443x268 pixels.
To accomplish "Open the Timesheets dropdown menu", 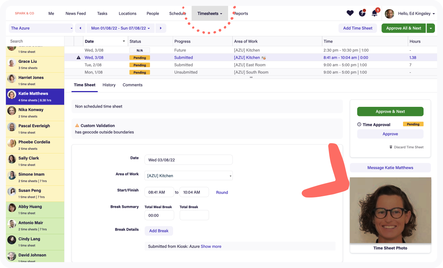I will click(x=209, y=13).
